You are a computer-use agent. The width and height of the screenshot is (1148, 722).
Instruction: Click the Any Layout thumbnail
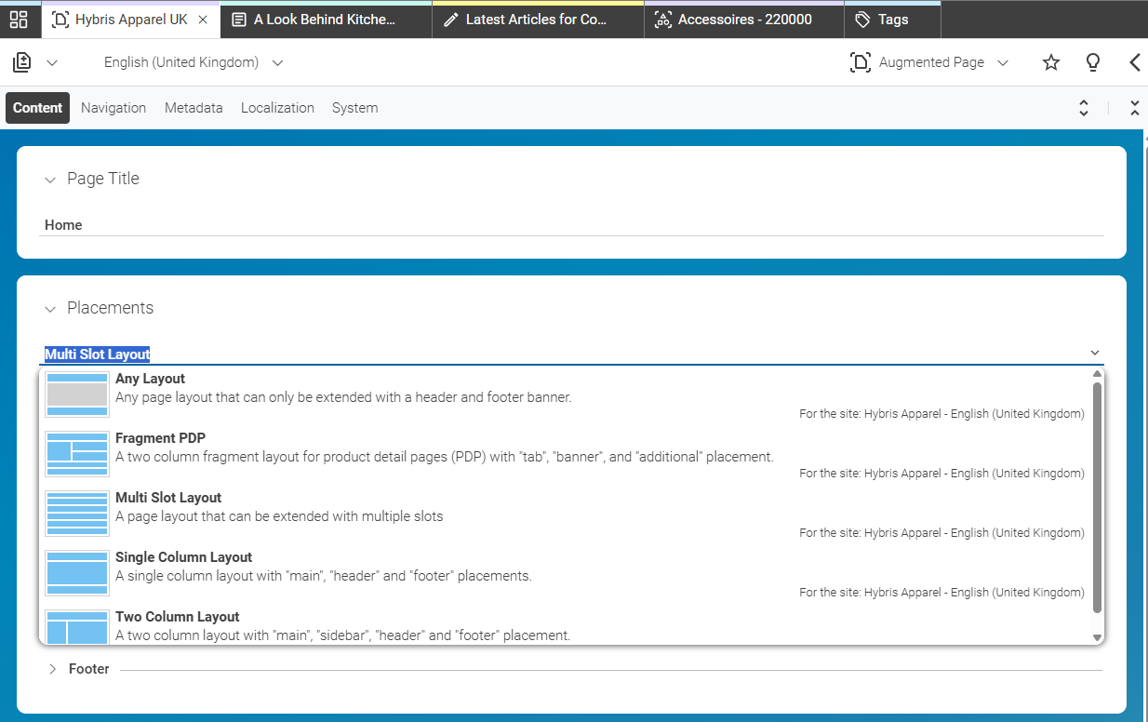[77, 395]
